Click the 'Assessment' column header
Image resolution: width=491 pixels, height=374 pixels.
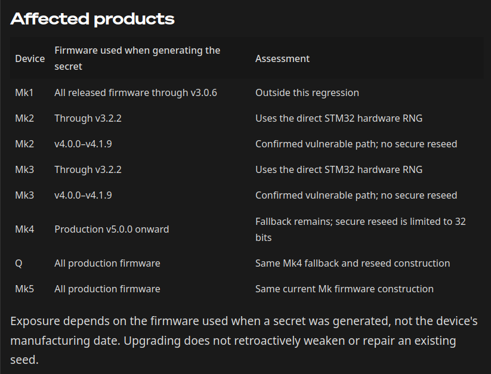[282, 58]
